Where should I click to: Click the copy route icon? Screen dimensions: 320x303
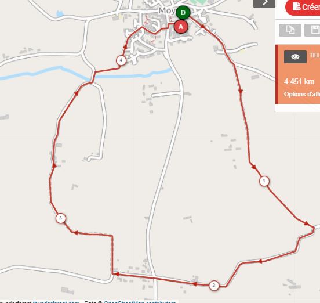point(290,30)
